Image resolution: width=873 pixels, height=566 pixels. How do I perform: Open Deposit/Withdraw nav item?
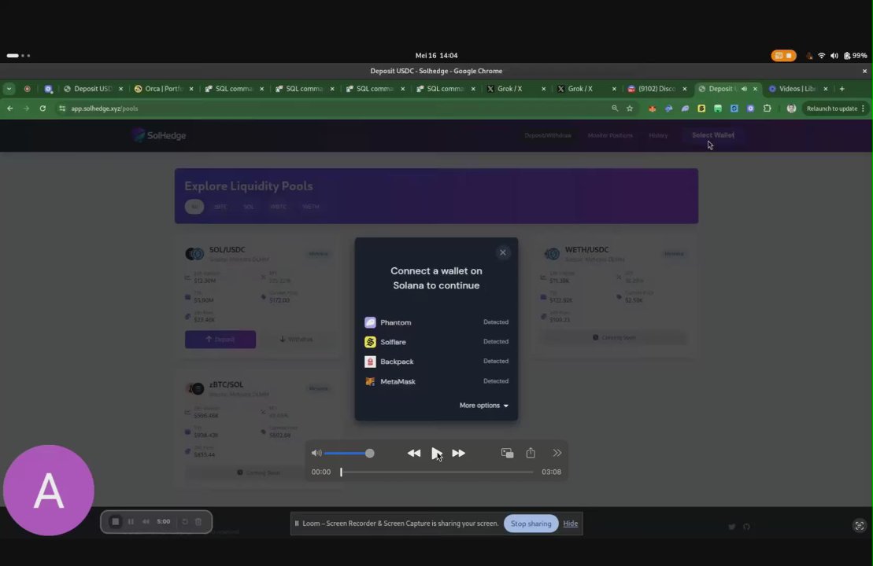click(548, 135)
